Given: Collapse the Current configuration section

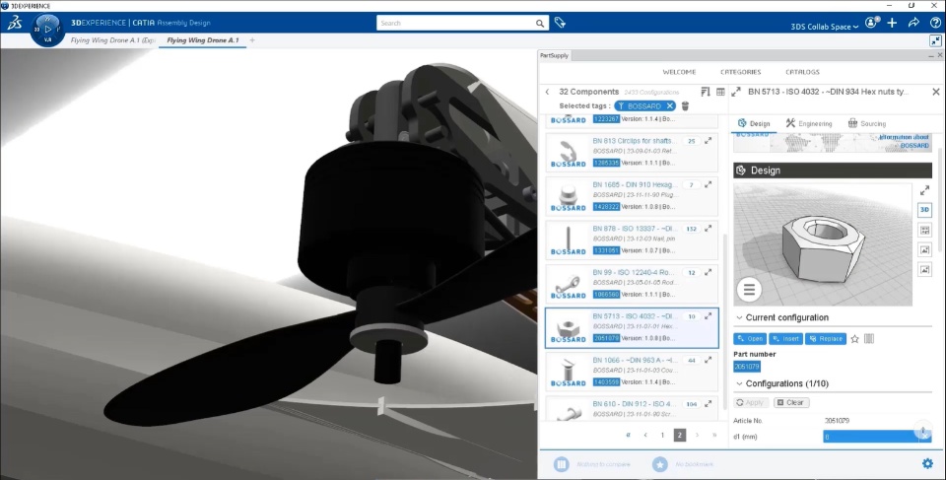Looking at the screenshot, I should point(740,317).
